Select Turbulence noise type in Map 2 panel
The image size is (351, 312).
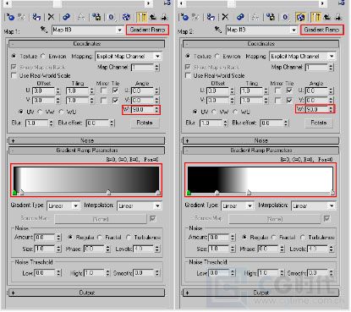pos(303,238)
